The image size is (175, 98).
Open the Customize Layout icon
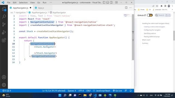tap(116, 2)
